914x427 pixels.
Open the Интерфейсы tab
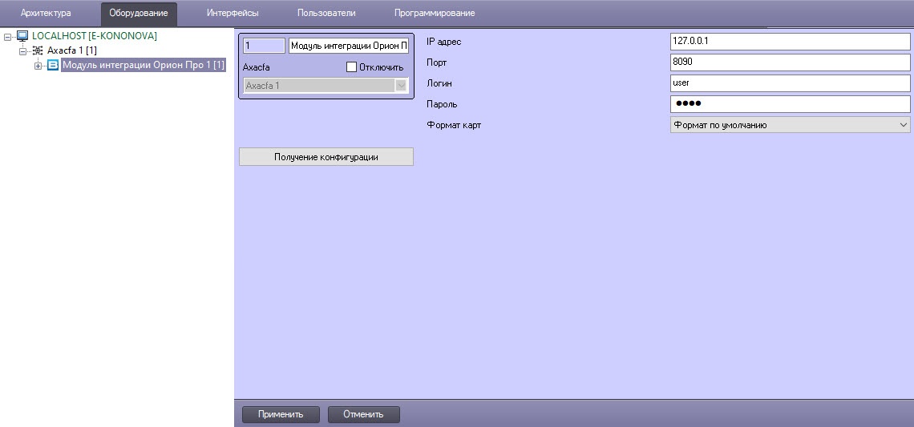tap(233, 13)
